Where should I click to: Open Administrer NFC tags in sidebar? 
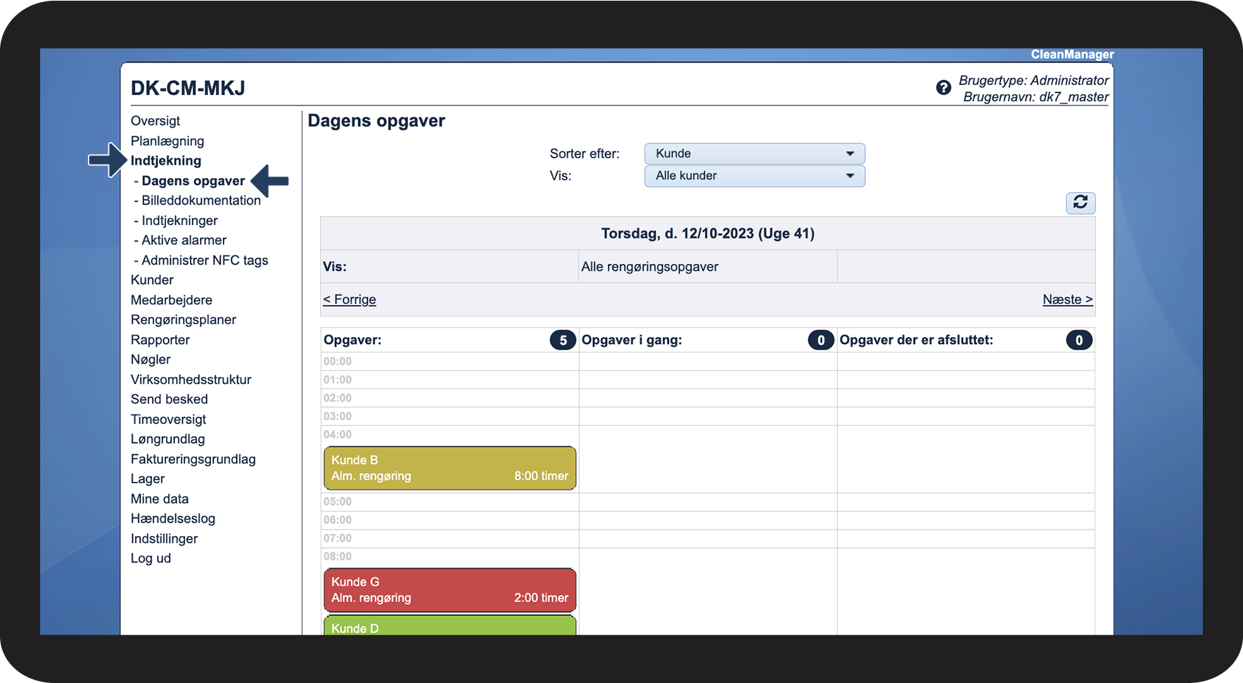(x=205, y=260)
